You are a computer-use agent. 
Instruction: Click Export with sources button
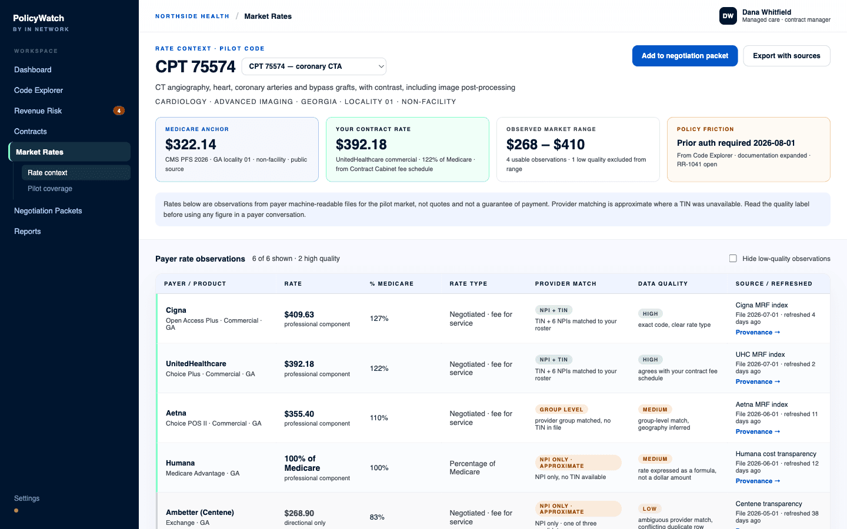point(786,56)
